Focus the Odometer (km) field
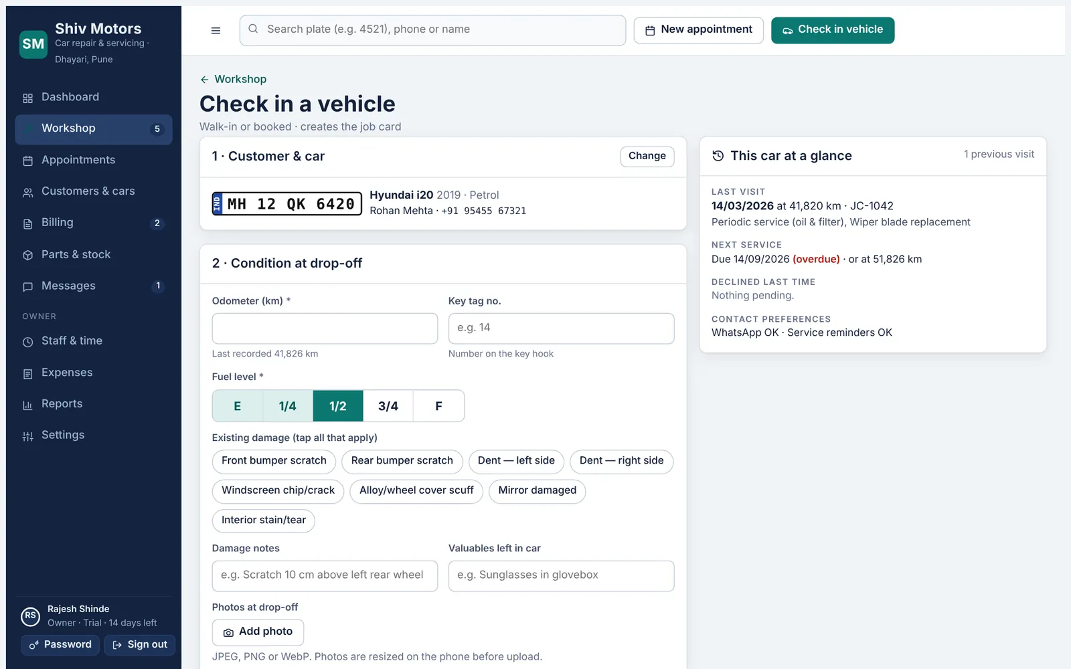 coord(325,328)
